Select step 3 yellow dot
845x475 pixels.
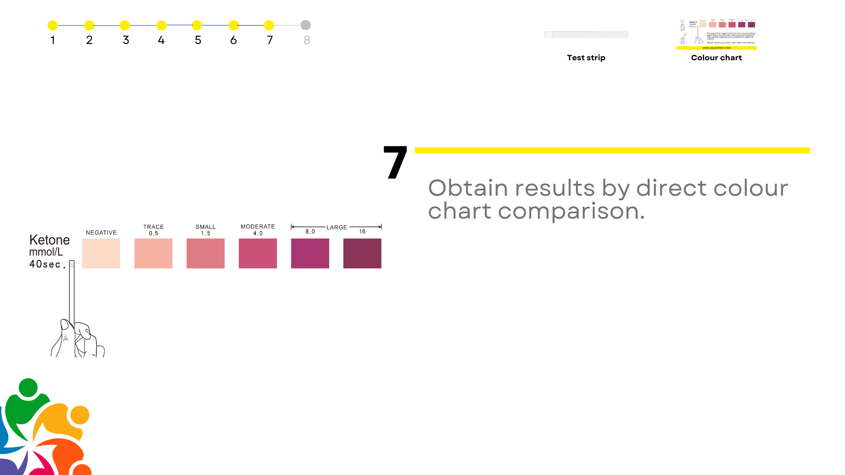click(x=125, y=26)
